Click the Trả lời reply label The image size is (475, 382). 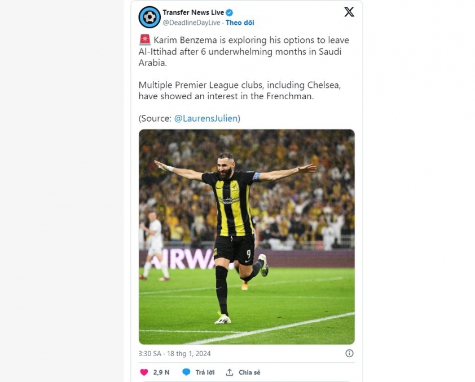205,372
